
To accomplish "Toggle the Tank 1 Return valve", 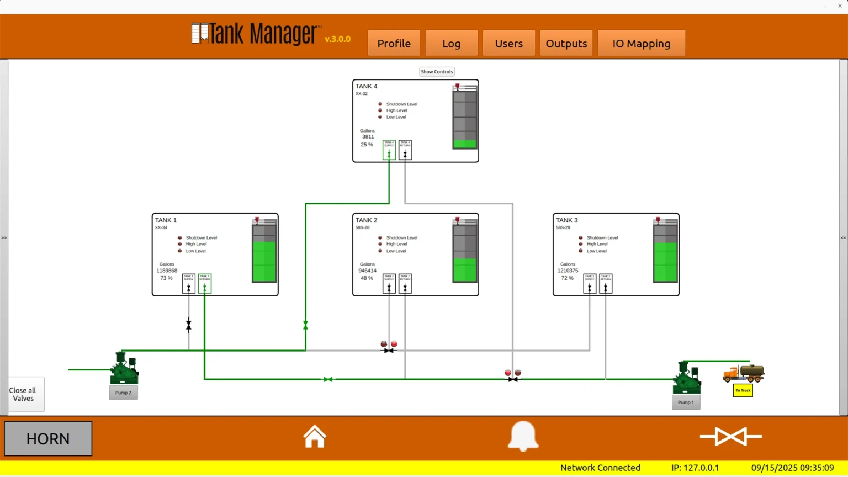I will [205, 283].
